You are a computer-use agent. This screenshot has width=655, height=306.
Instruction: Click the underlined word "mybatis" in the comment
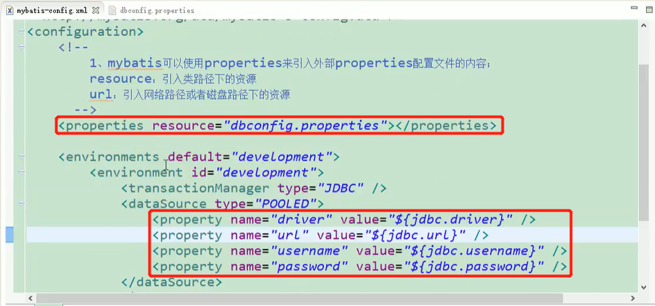tap(135, 63)
